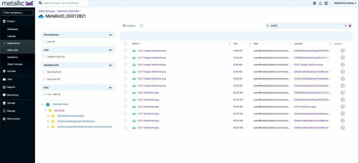Image resolution: width=359 pixels, height=163 pixels.
Task: Collapse the Applications sidebar group chevron
Action: 4,43
